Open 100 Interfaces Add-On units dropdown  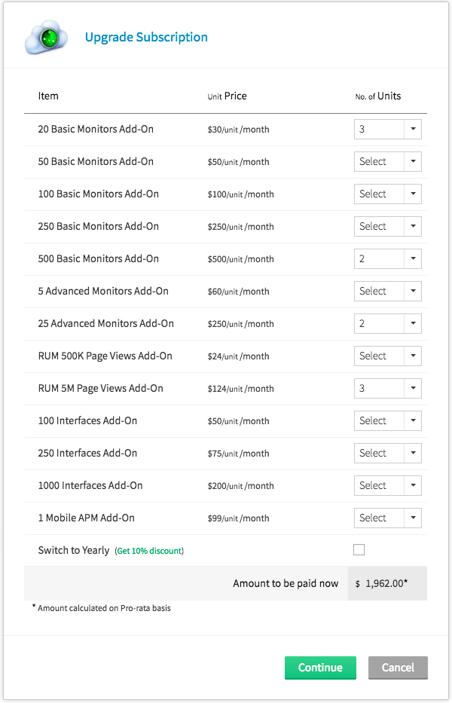tap(387, 421)
